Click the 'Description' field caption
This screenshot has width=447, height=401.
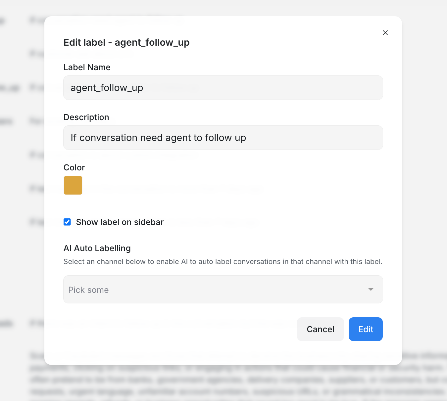click(86, 117)
